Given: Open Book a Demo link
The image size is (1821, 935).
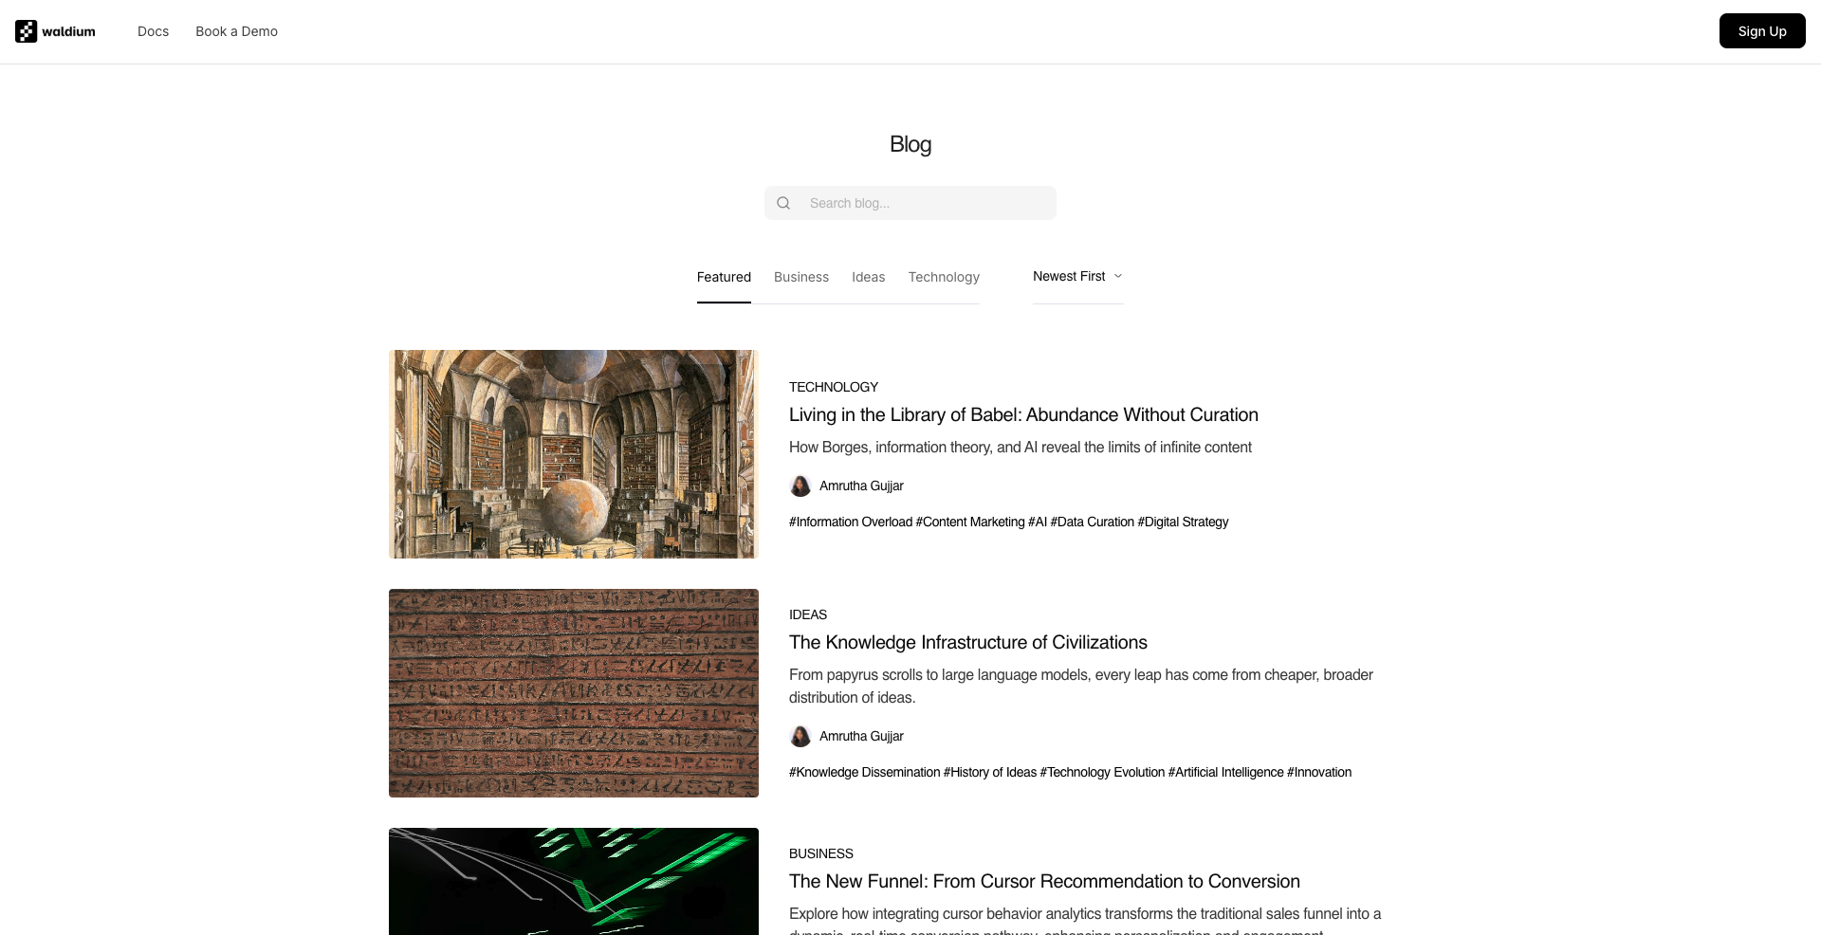Looking at the screenshot, I should click(236, 31).
